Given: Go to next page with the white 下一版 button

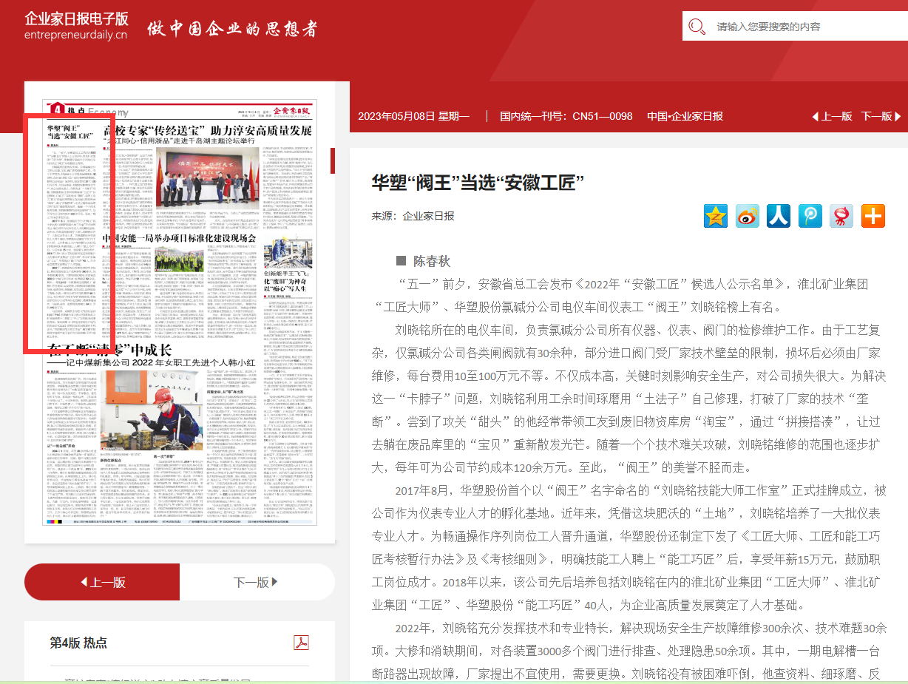Looking at the screenshot, I should [257, 582].
